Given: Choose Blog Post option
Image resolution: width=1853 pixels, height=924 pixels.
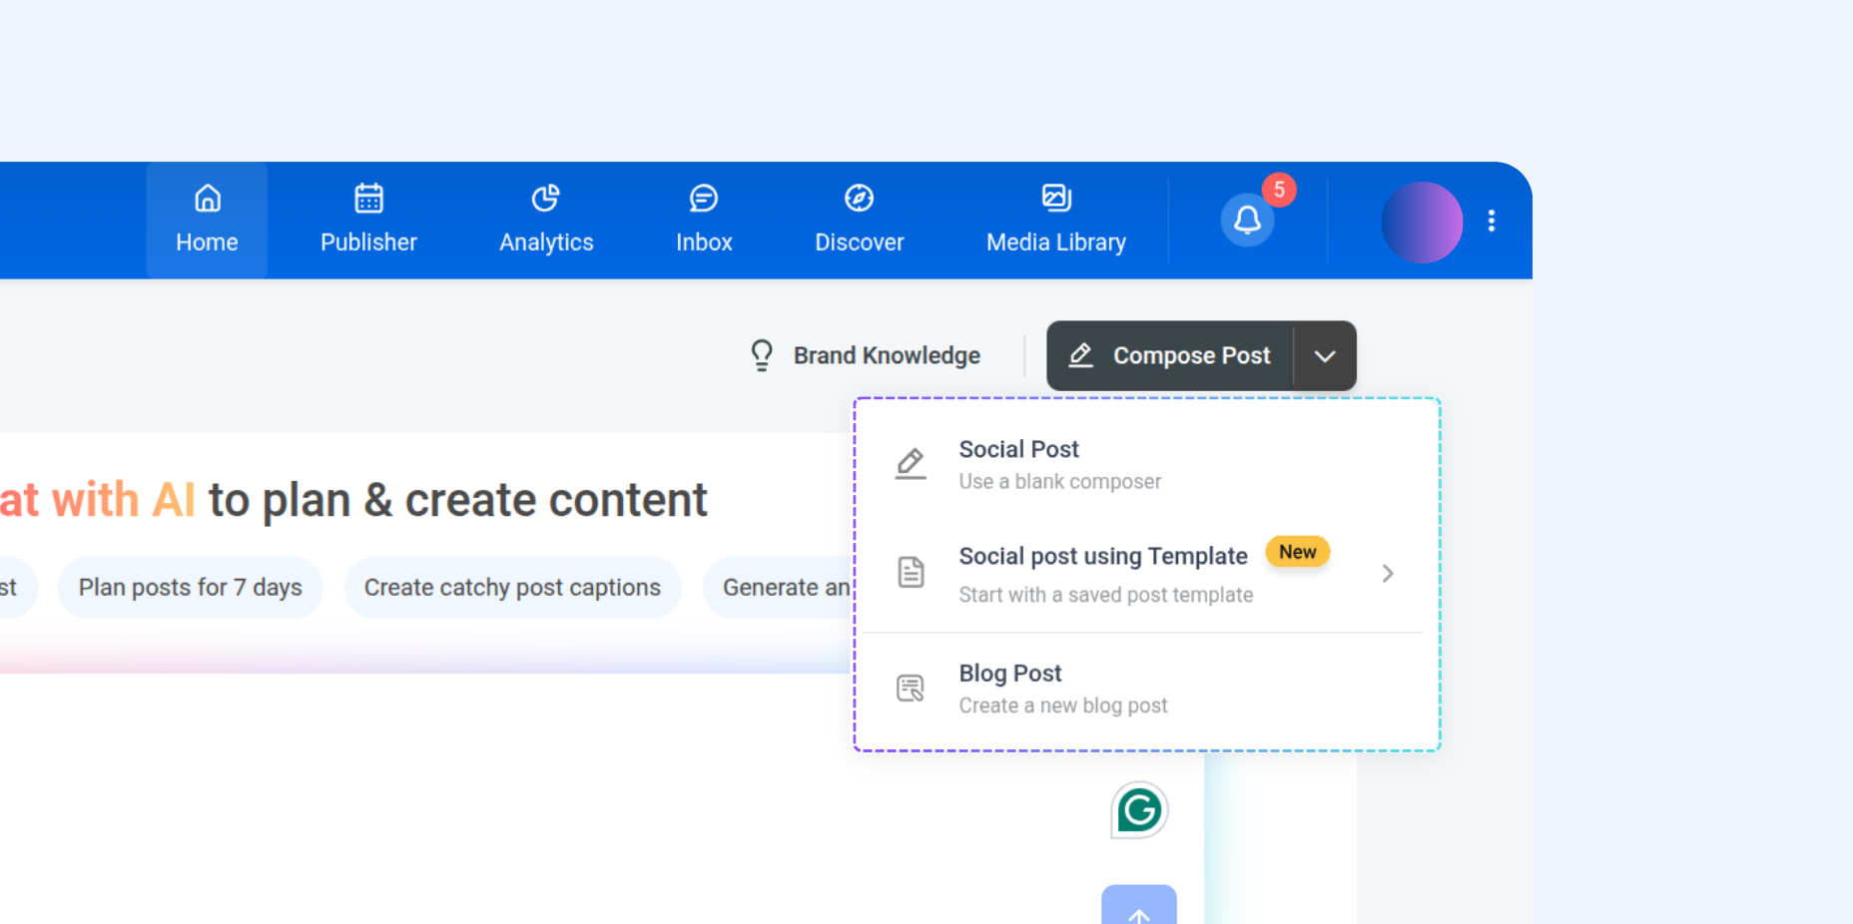Looking at the screenshot, I should tap(1146, 689).
